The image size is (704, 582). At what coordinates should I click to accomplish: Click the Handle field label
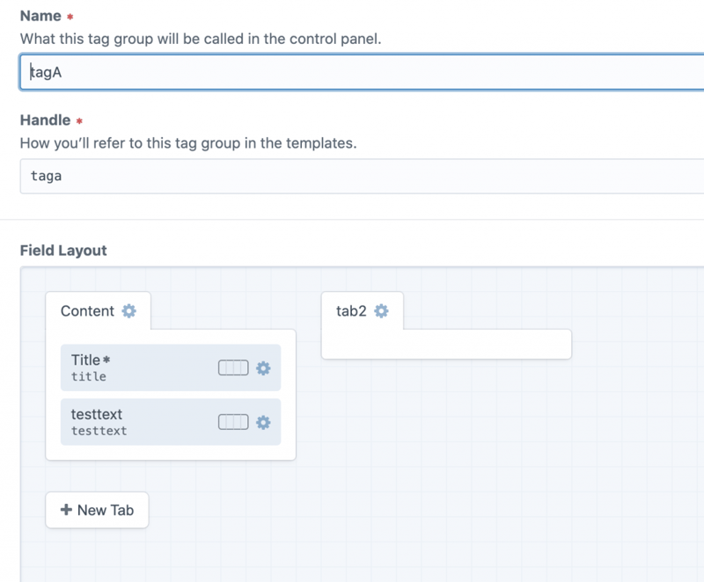click(x=45, y=120)
